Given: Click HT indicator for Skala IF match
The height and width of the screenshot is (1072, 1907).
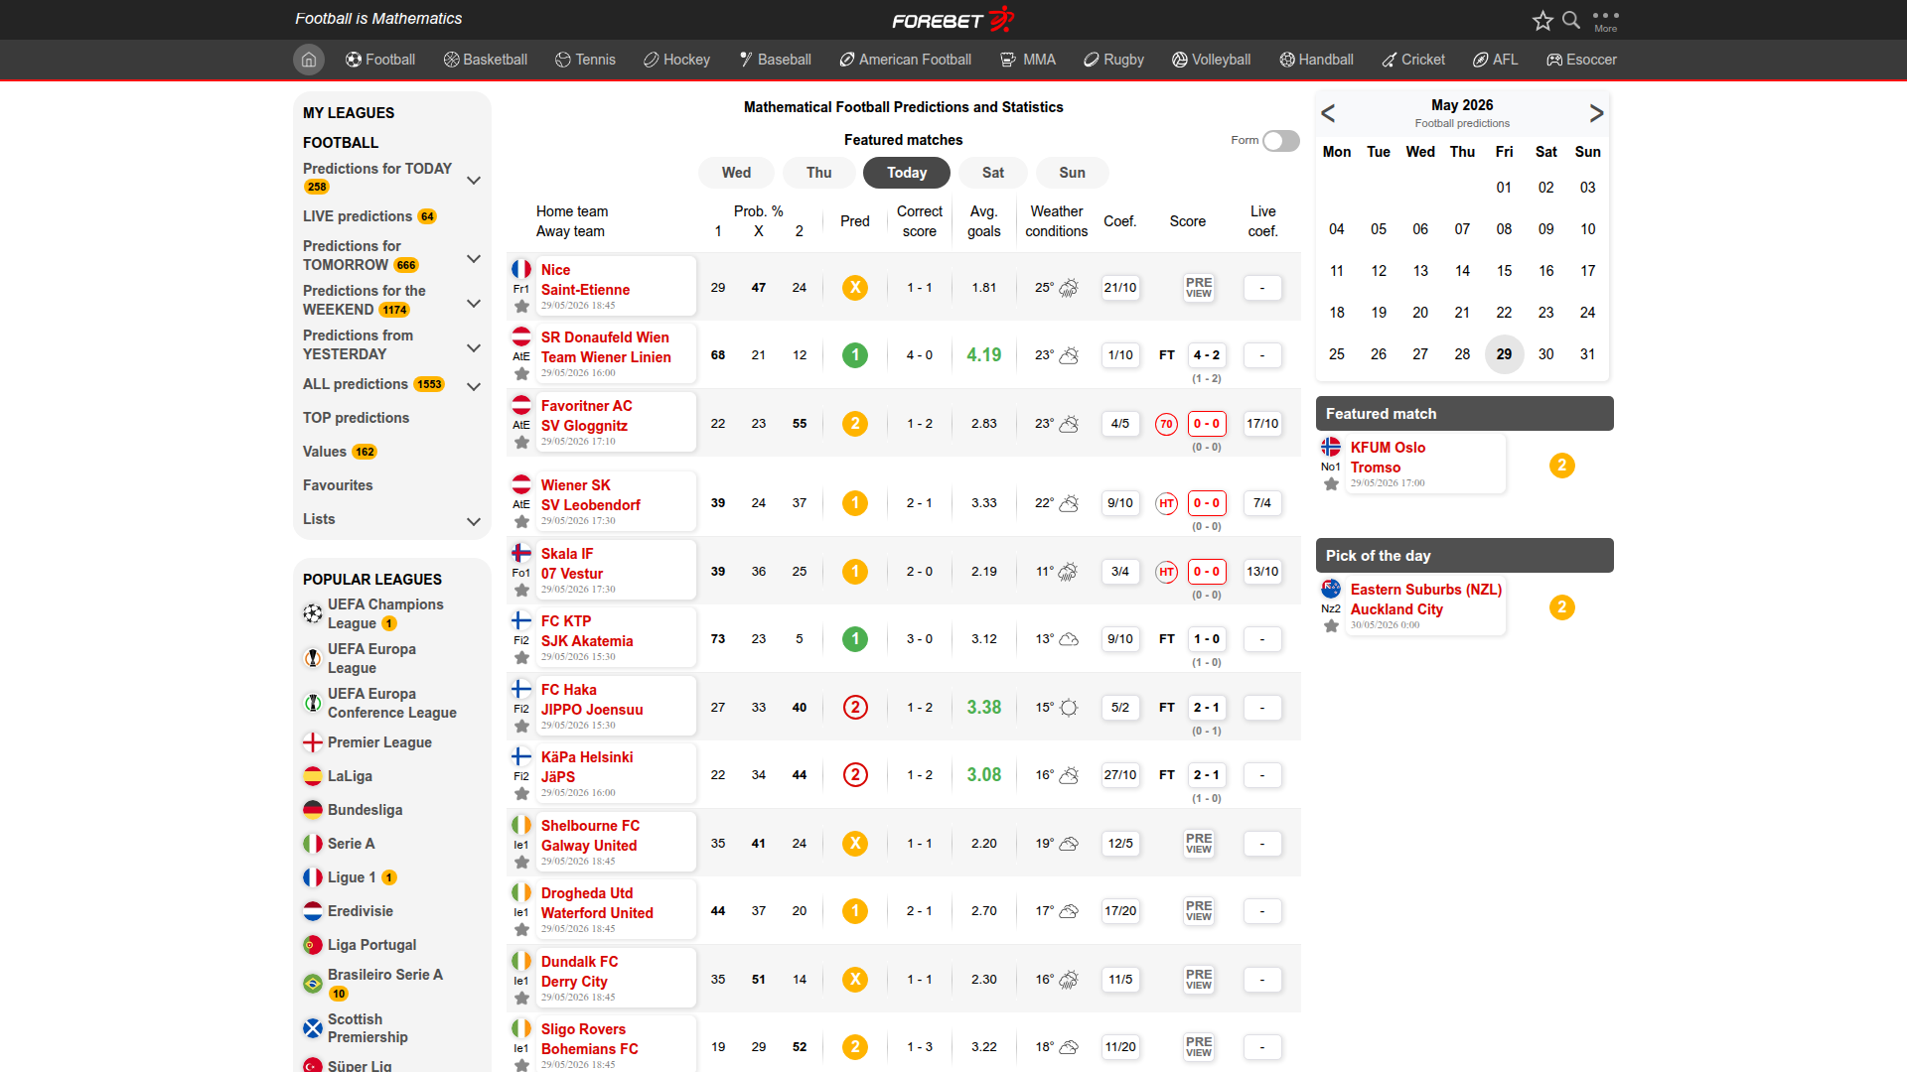Looking at the screenshot, I should (x=1167, y=572).
